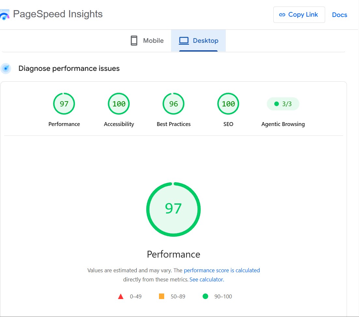Click the red triangle 0–49 legend icon
Viewport: 359px width, 317px height.
[x=121, y=296]
